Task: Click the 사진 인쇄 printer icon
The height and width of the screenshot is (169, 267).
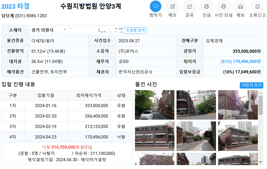Action: [224, 7]
